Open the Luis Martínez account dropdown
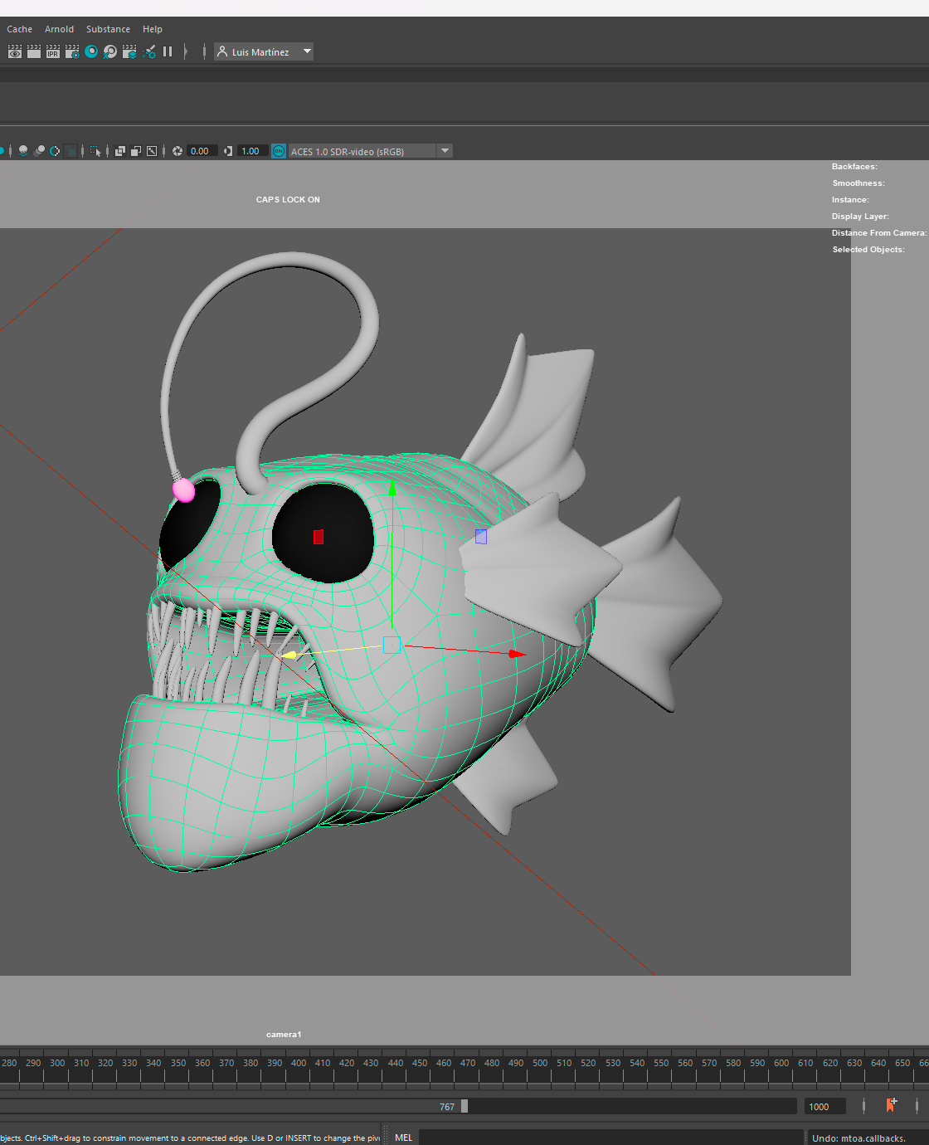 (x=264, y=51)
